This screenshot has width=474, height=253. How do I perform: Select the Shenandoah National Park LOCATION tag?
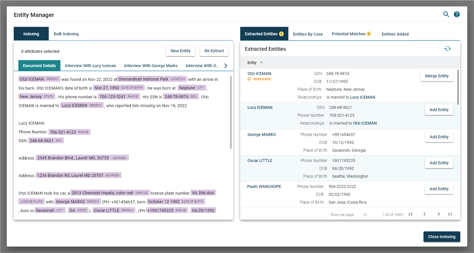(152, 79)
